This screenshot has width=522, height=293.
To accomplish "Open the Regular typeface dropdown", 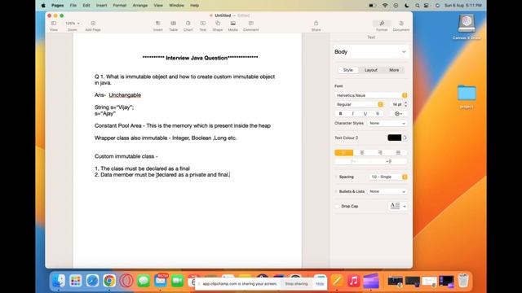I will pos(359,104).
